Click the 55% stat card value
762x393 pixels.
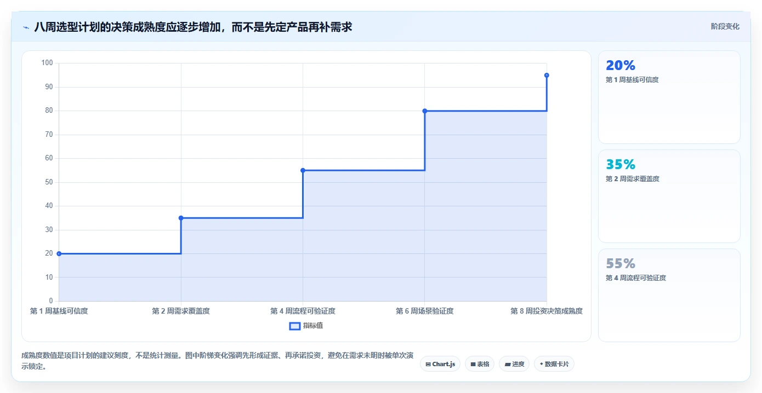[621, 263]
